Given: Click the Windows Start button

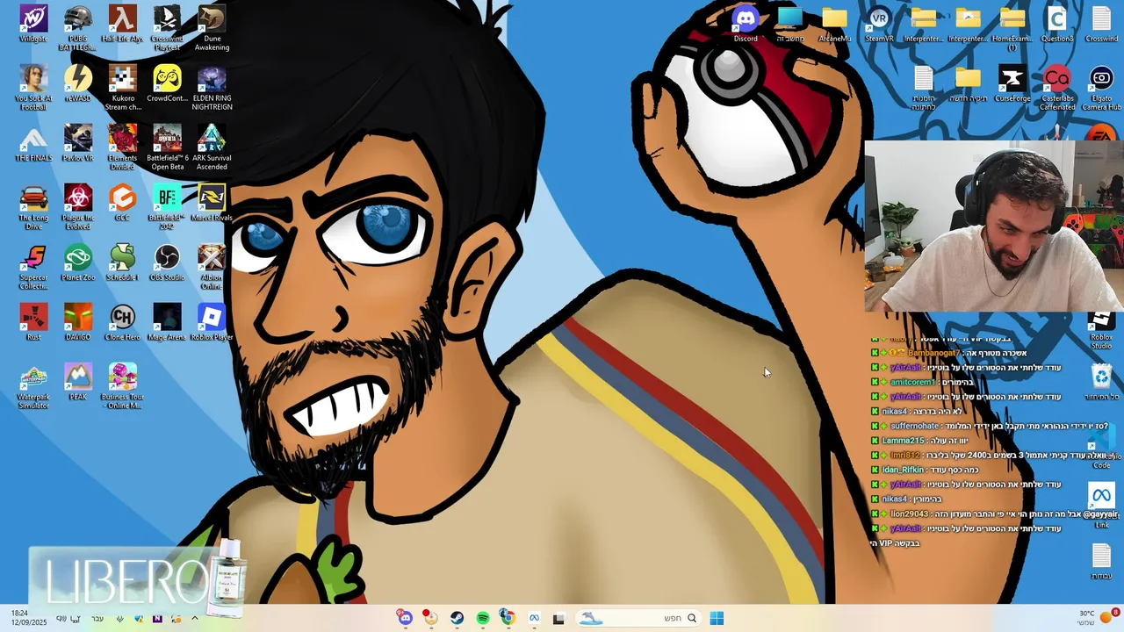Looking at the screenshot, I should 717,619.
